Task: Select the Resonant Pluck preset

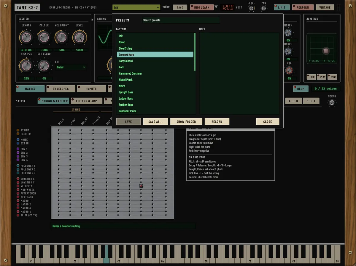Action: click(x=155, y=111)
